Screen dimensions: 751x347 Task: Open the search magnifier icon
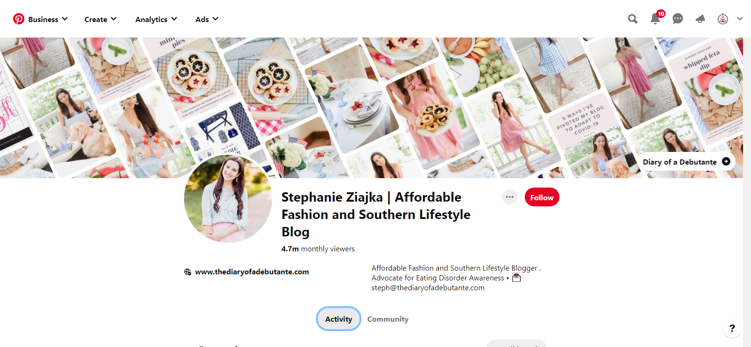coord(633,19)
